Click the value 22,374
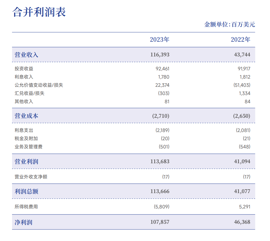This screenshot has height=241, width=270. [x=162, y=85]
